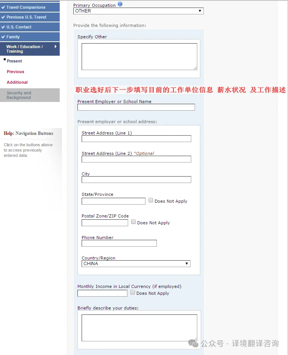The width and height of the screenshot is (288, 355).
Task: Open the Primary Occupation dropdown
Action: pyautogui.click(x=138, y=11)
